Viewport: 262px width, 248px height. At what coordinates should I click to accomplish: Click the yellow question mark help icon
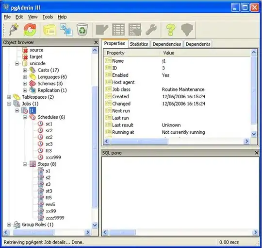170,30
